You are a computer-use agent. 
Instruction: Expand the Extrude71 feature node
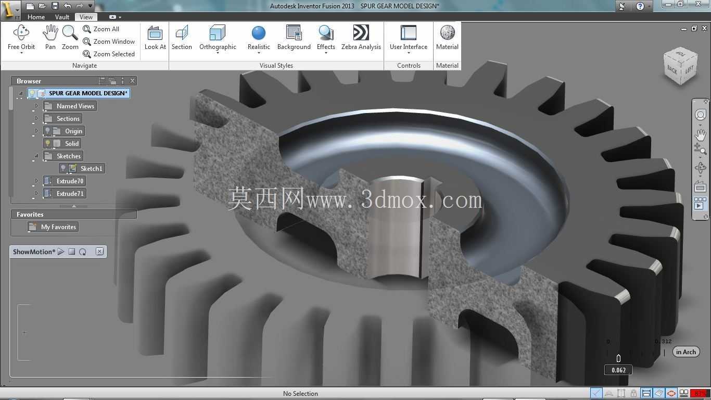[x=36, y=194]
